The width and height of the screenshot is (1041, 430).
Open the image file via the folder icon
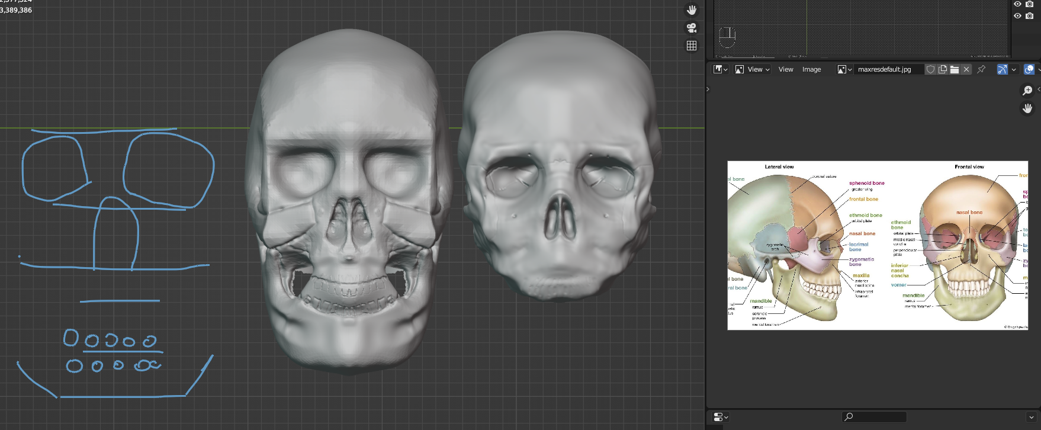pos(955,69)
